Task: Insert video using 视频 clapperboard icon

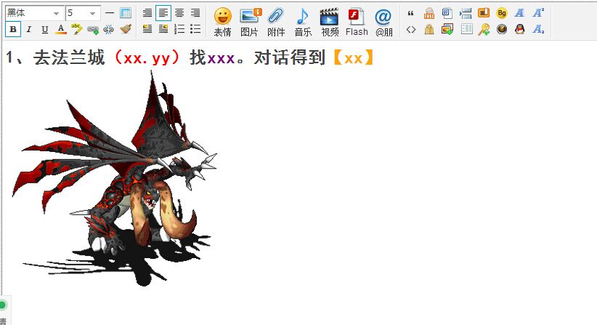Action: [x=330, y=21]
